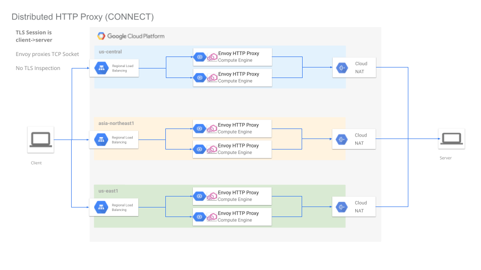Select the us-central Regional Load Balancing icon
The image size is (481, 270).
[101, 68]
